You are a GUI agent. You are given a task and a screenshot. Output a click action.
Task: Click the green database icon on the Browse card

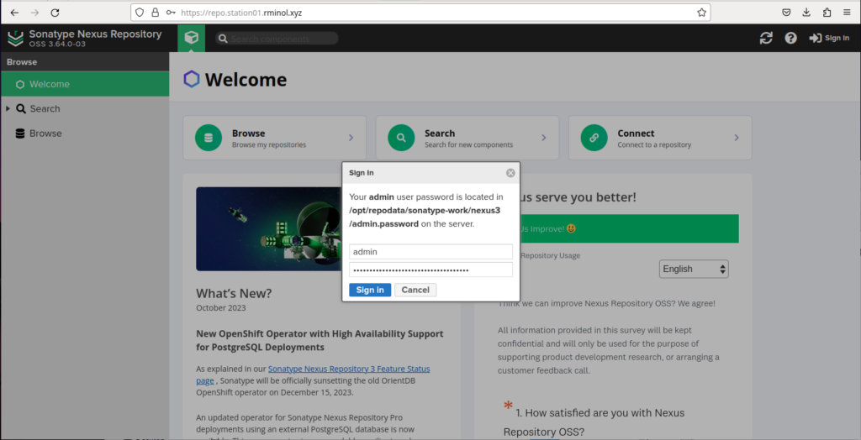(209, 138)
